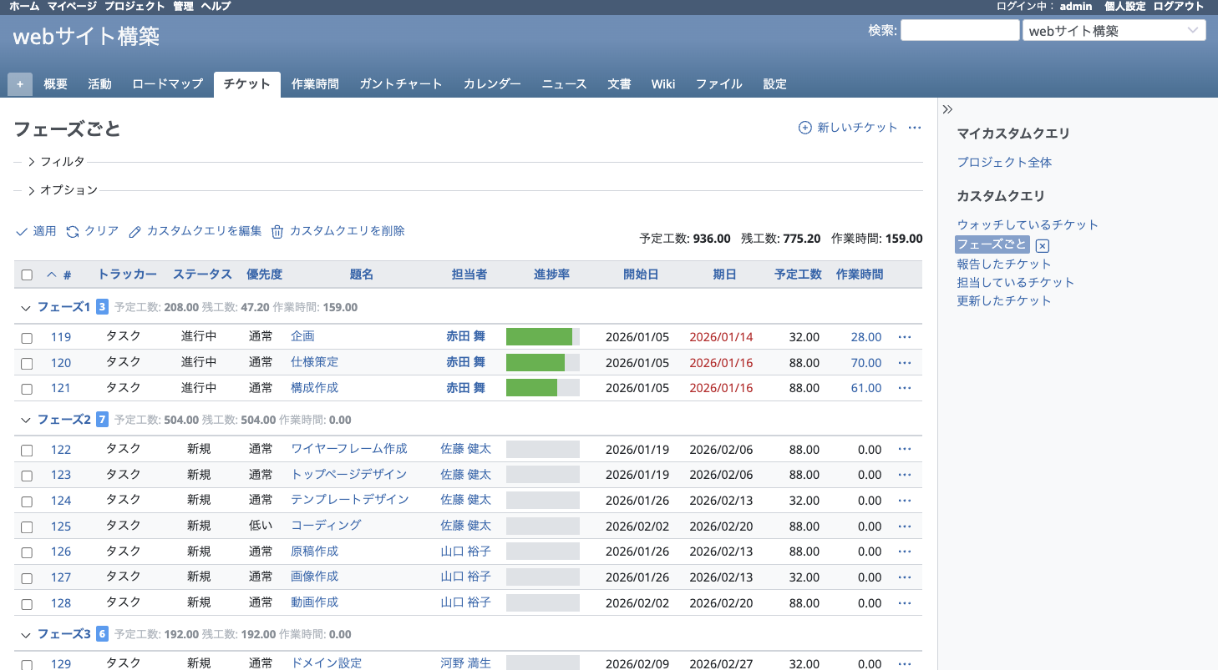Open the new ticket options ellipsis menu
Image resolution: width=1218 pixels, height=670 pixels.
tap(915, 128)
